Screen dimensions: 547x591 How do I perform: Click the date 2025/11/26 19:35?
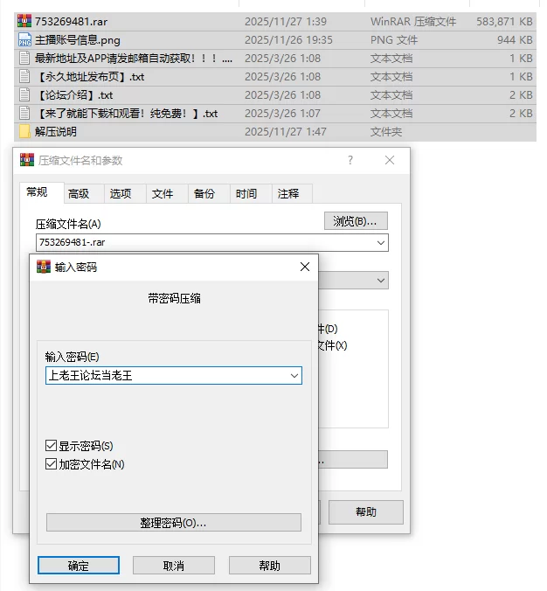point(288,40)
